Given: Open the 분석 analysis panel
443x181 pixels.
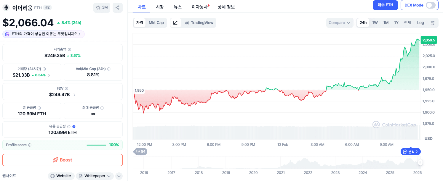Looking at the screenshot, I should (411, 151).
